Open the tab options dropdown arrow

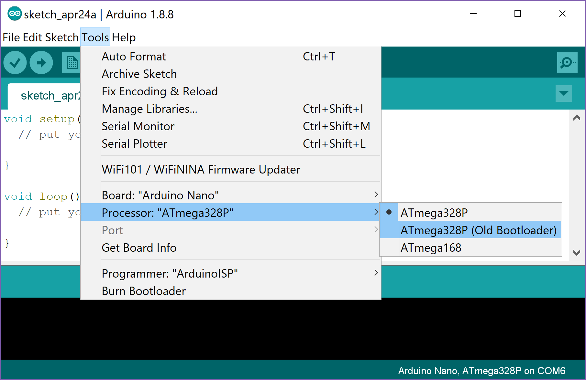click(564, 93)
